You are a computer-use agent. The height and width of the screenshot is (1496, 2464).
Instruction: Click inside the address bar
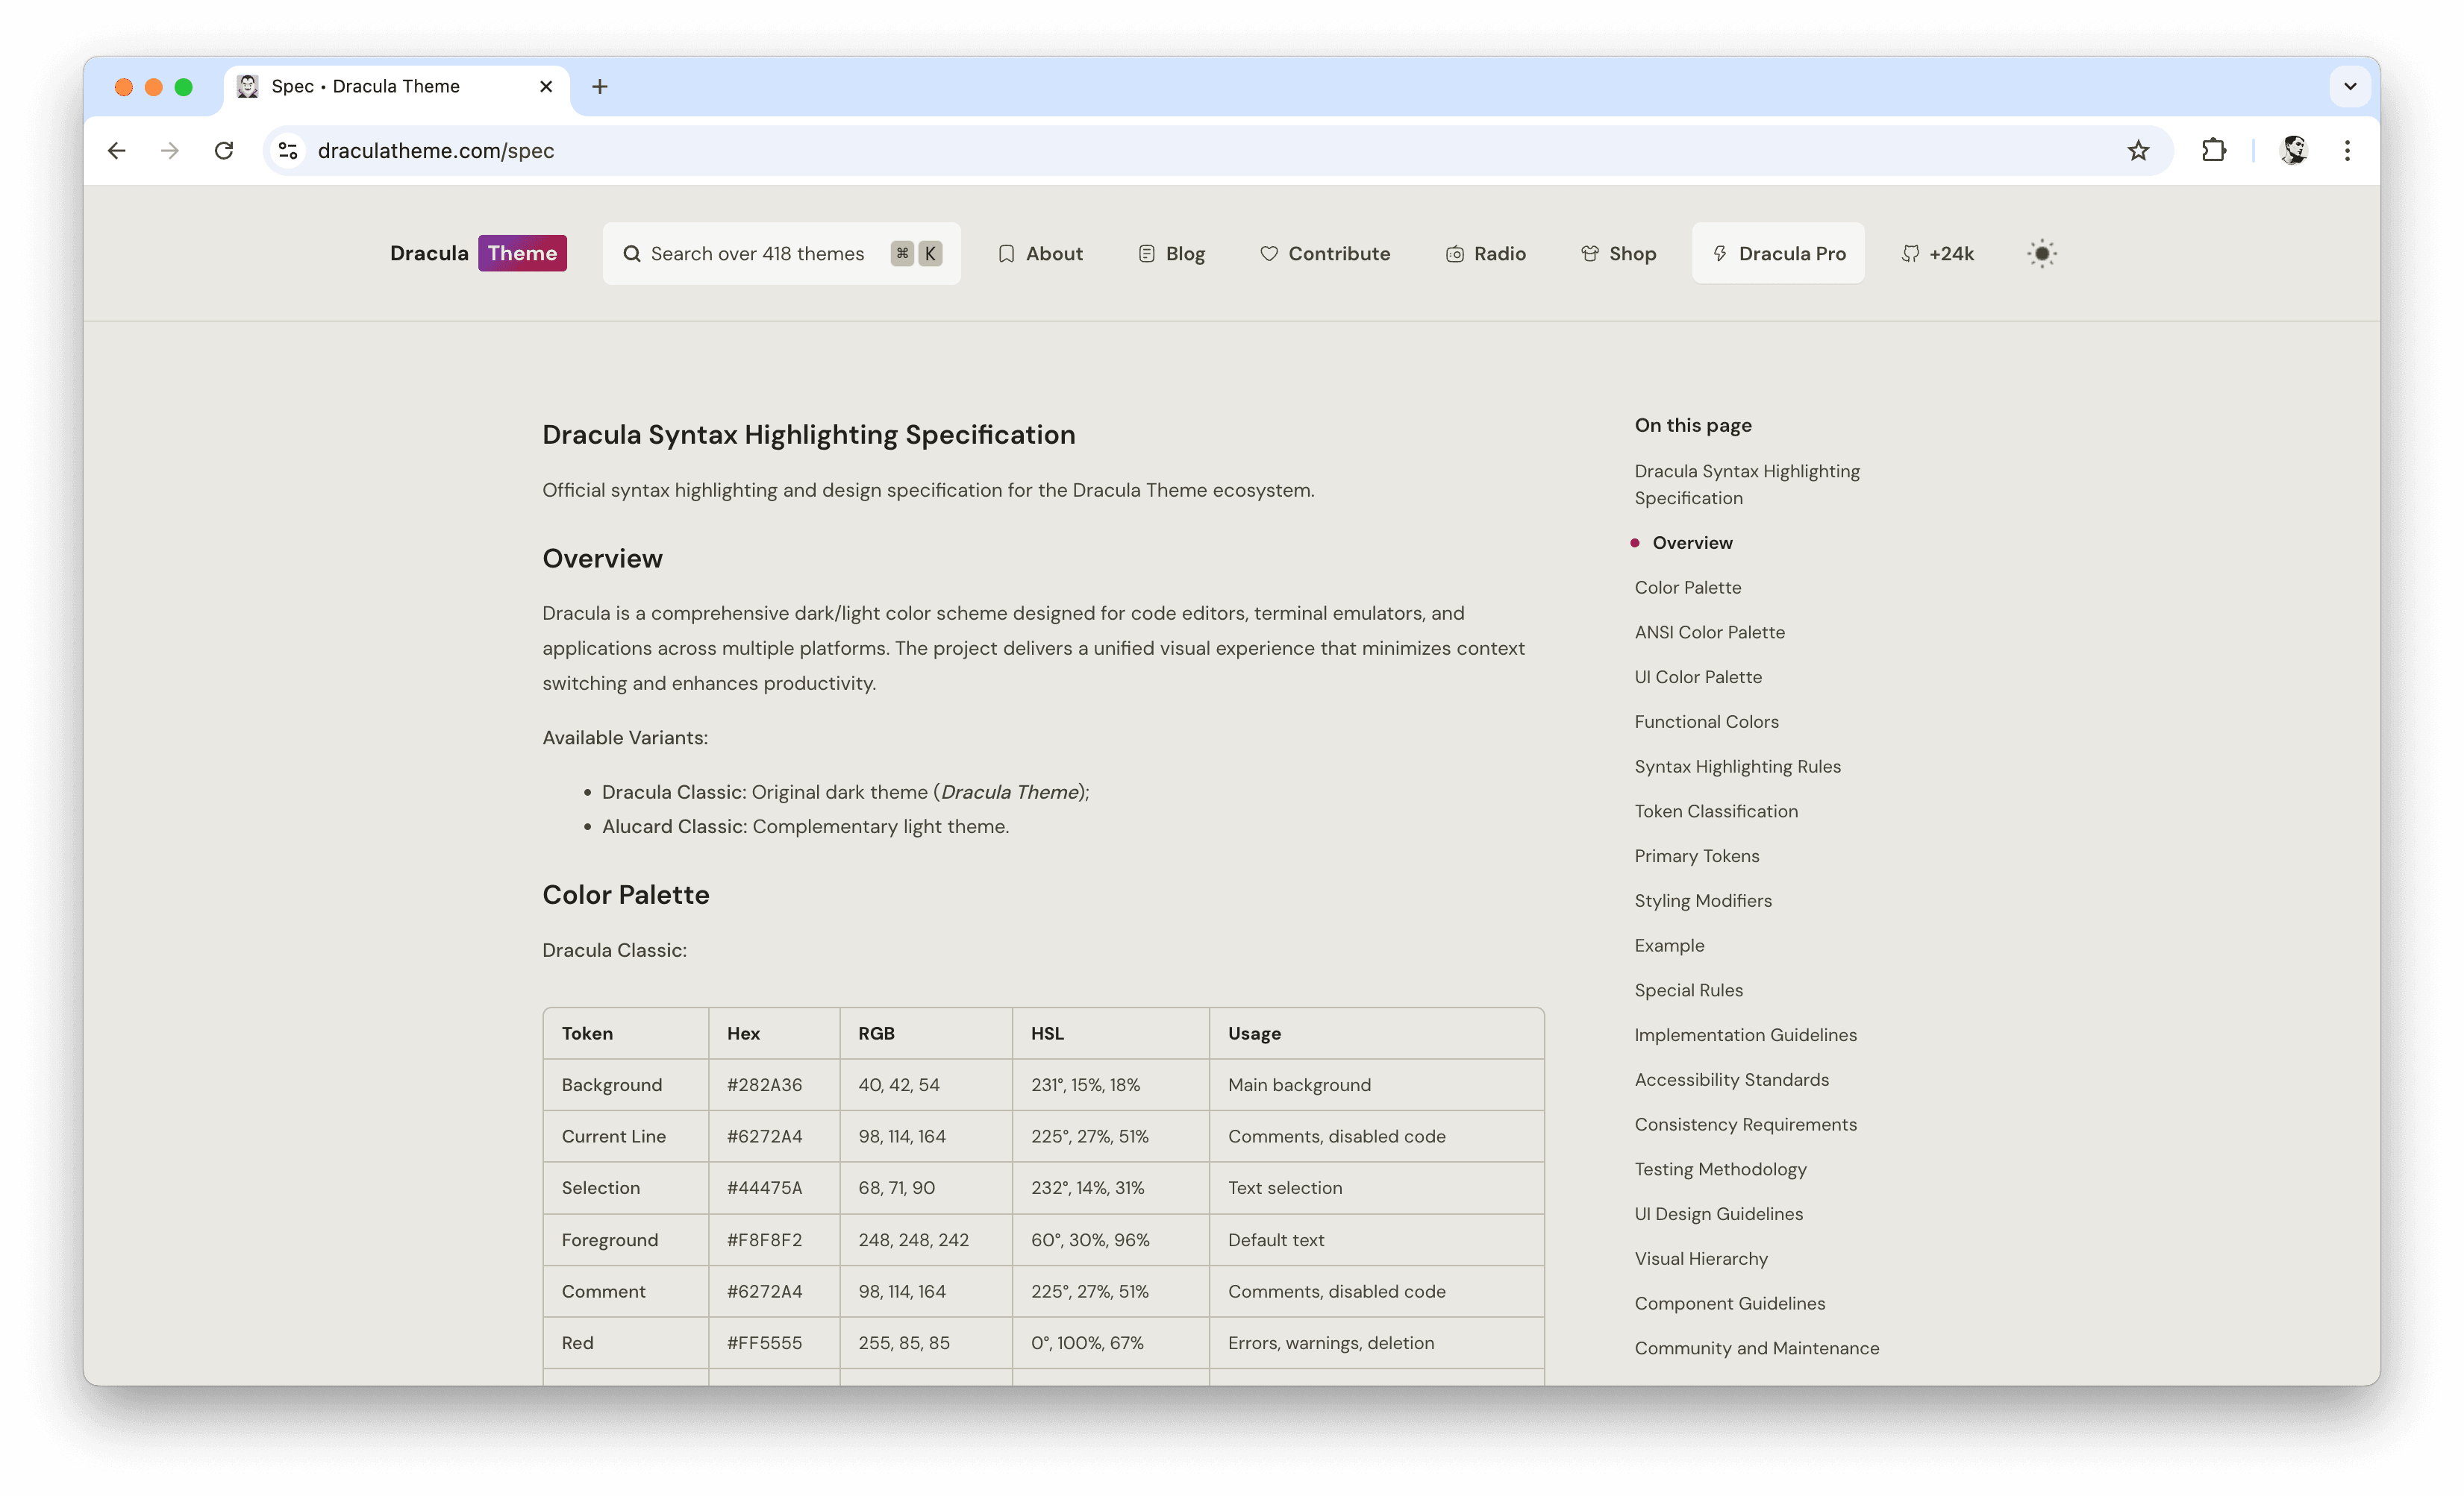pos(700,150)
